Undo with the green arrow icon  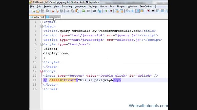coord(83,11)
